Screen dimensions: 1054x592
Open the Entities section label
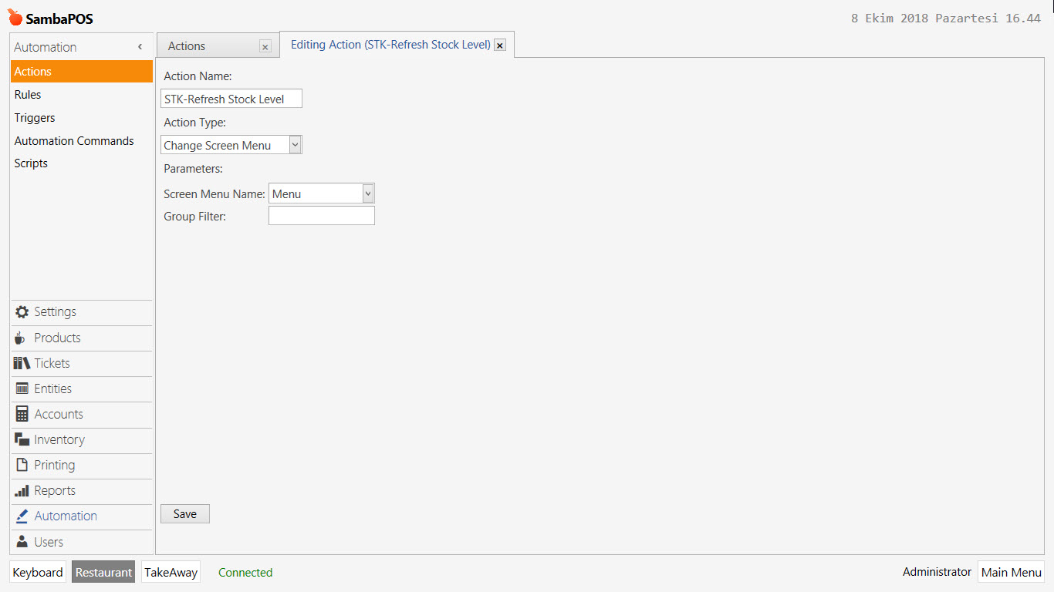[53, 388]
